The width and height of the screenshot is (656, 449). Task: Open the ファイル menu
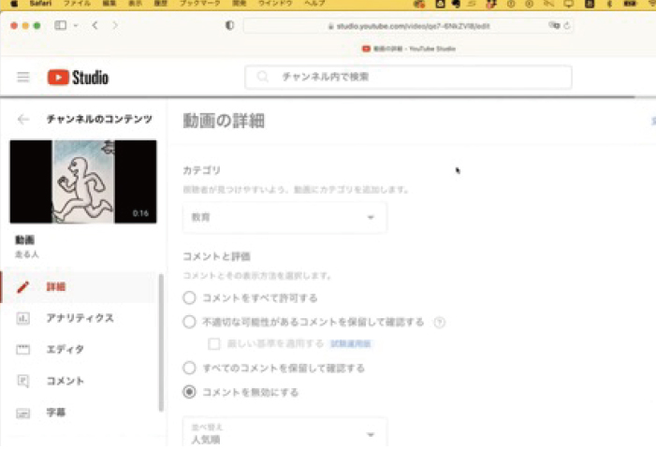[x=77, y=4]
